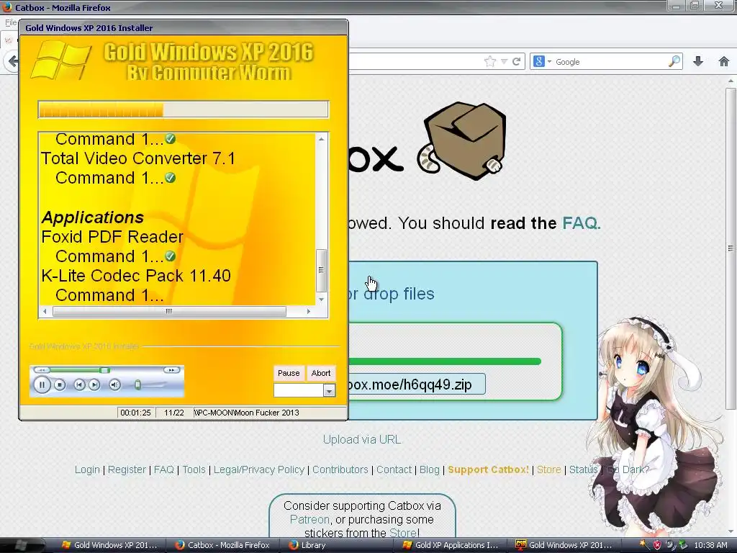The width and height of the screenshot is (737, 553).
Task: Click 'Upload via URL' link
Action: (362, 440)
